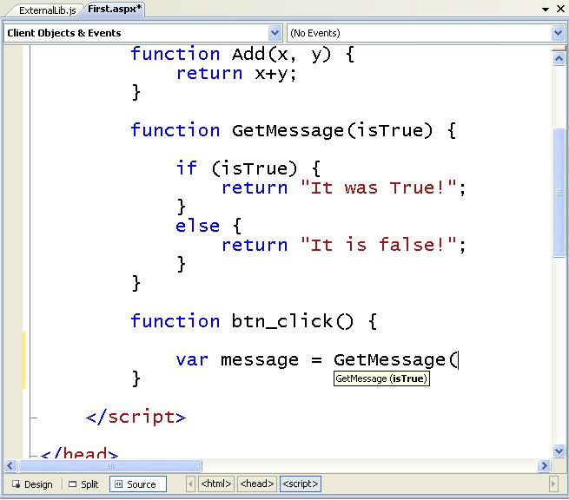The height and width of the screenshot is (500, 569).
Task: Select the <html> tag in tag navigator
Action: (215, 484)
